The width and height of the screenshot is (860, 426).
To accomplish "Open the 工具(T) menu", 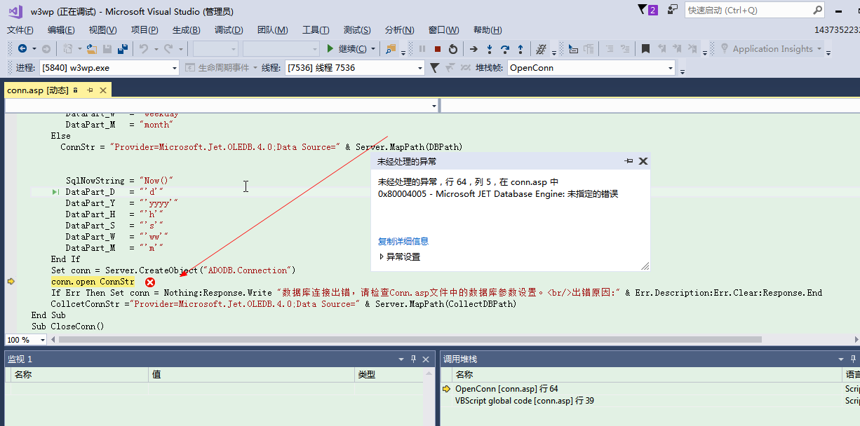I will tap(316, 30).
